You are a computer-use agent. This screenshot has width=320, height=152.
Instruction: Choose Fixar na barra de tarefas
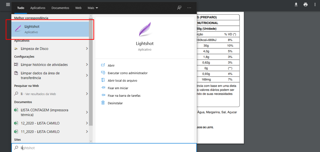(124, 95)
